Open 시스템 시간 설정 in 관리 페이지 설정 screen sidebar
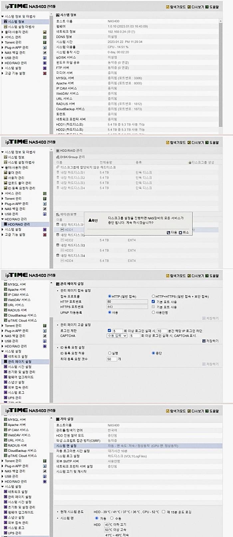The height and width of the screenshot is (537, 233). coord(20,367)
